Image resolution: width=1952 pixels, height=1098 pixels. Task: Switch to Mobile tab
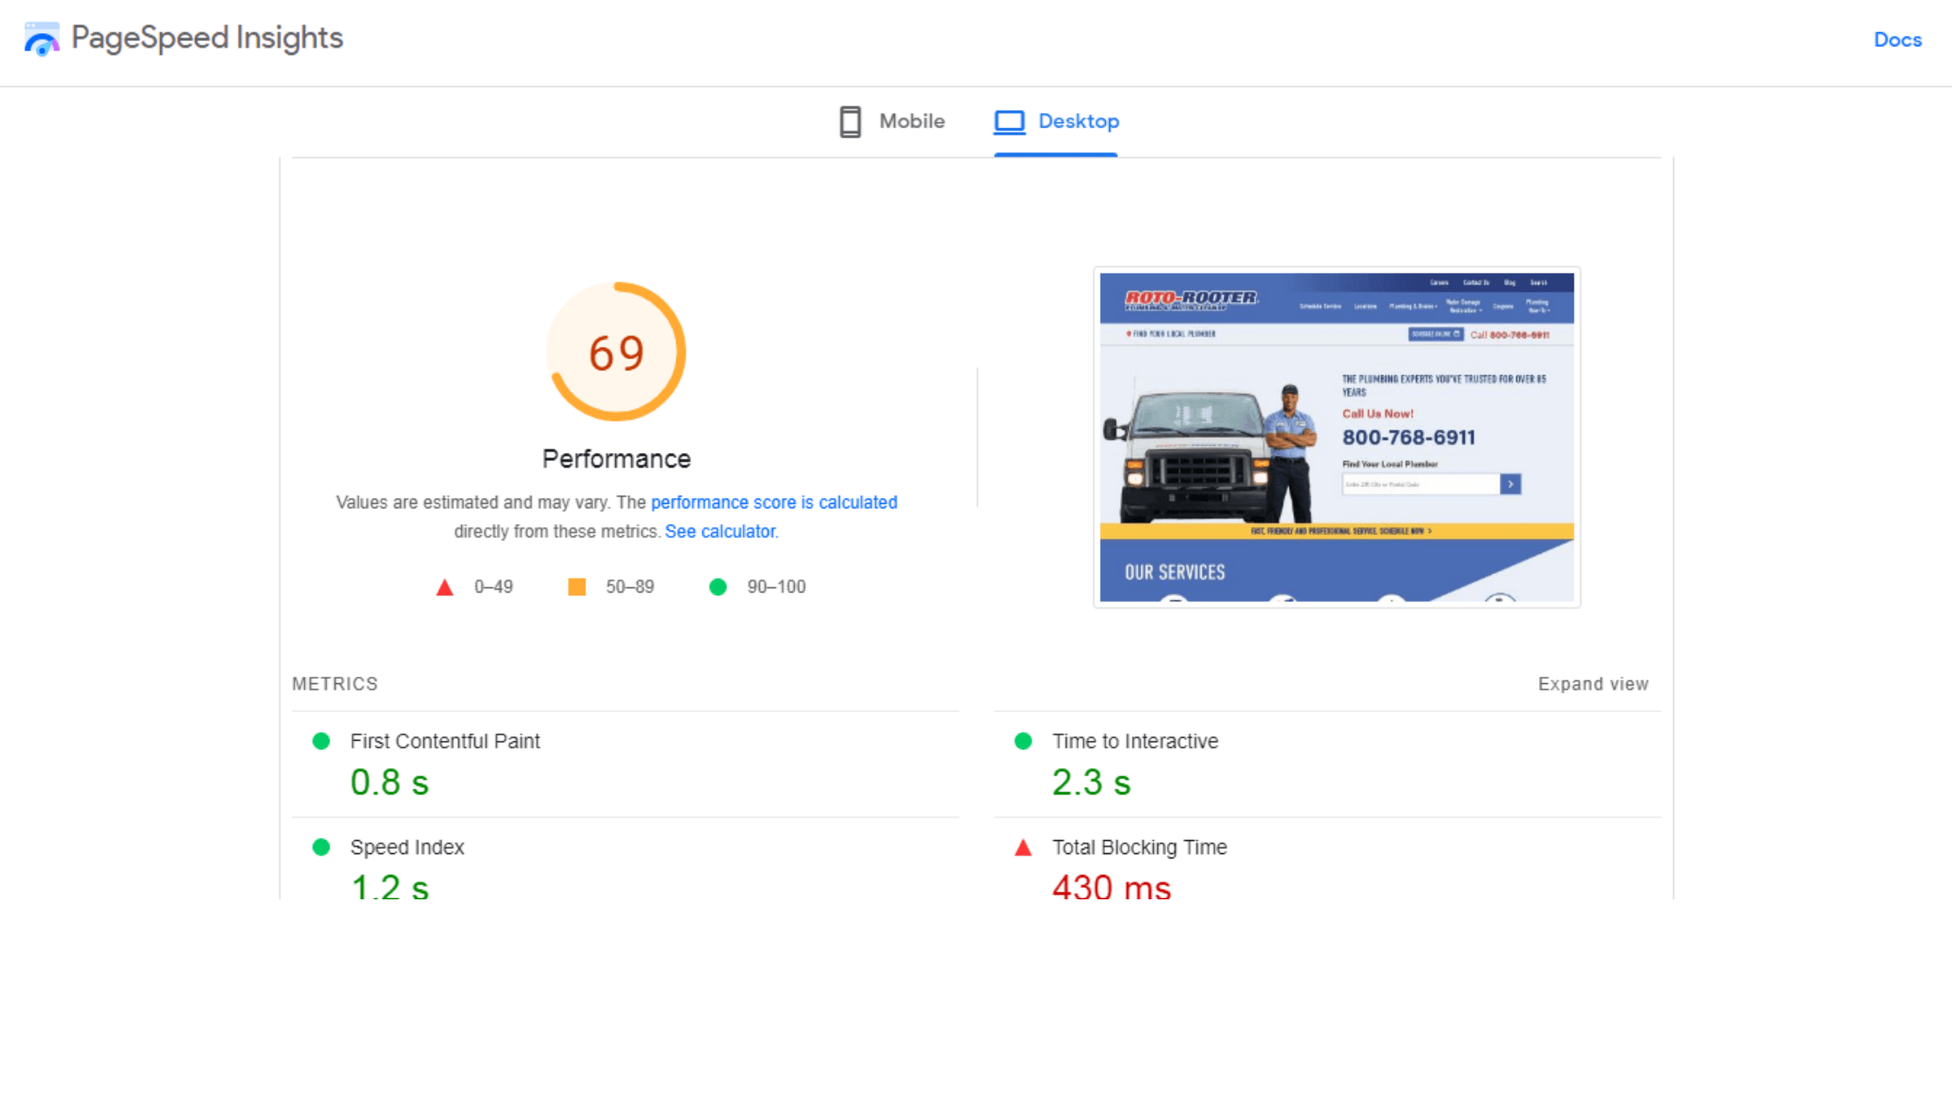(x=891, y=120)
